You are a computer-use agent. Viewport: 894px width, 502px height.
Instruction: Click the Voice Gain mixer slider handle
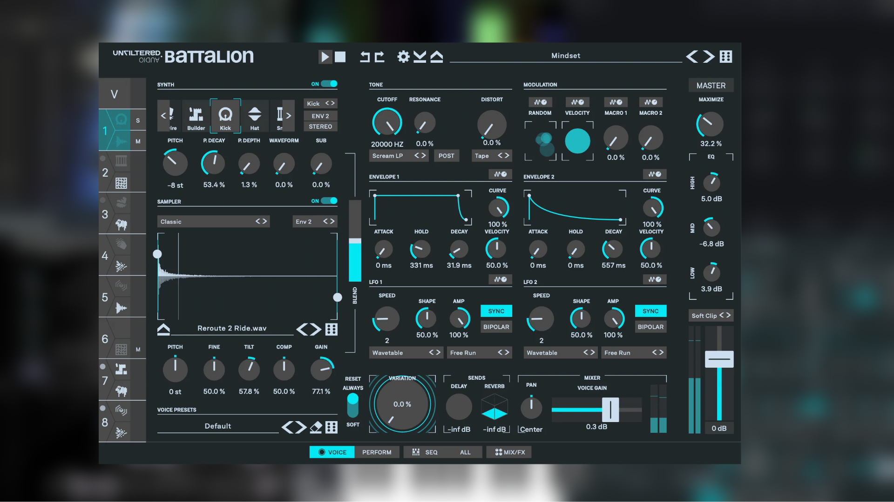point(610,410)
